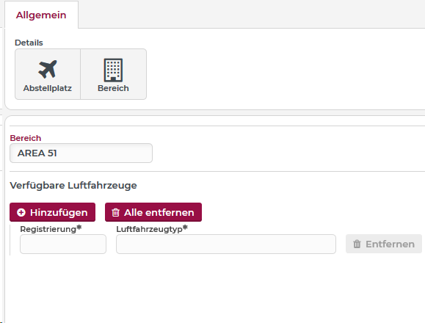Click the required asterisk after Registrierung
425x323 pixels.
79,228
